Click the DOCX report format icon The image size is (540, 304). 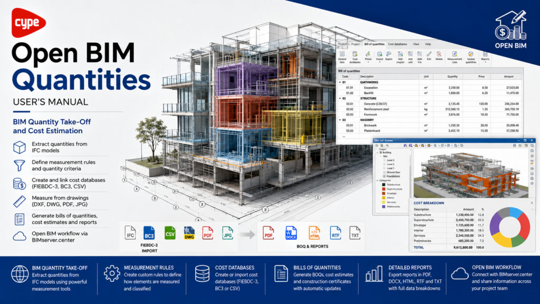[x=291, y=233]
